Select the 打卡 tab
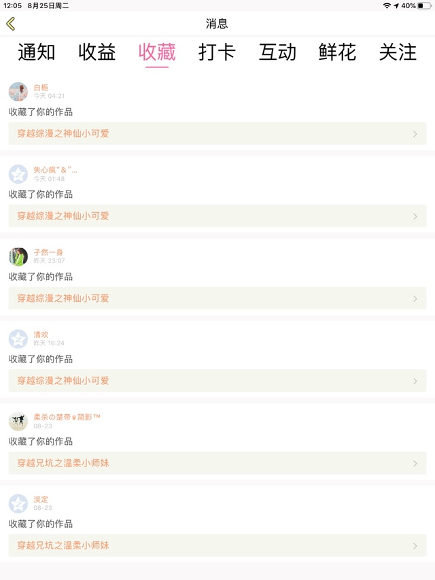The height and width of the screenshot is (580, 435). [217, 52]
